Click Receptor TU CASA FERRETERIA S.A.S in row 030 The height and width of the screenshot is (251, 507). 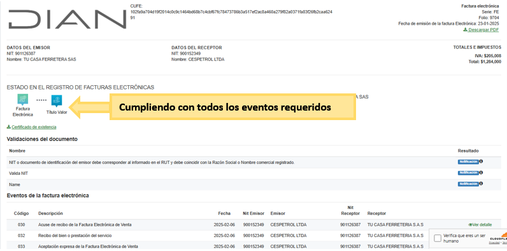396,225
